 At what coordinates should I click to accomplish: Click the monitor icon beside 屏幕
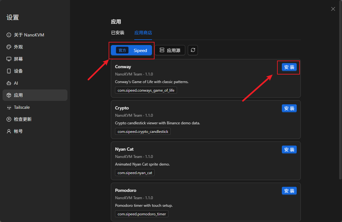pos(9,59)
